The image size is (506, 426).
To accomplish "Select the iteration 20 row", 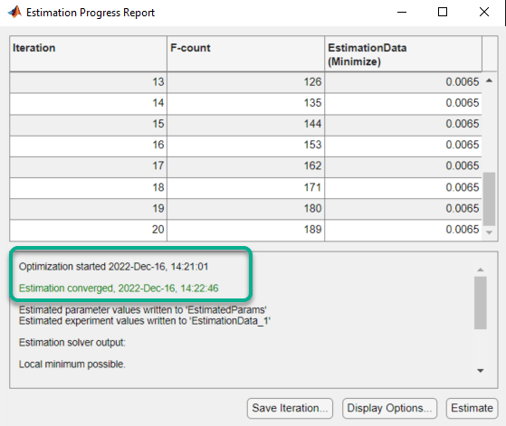I will coord(245,230).
